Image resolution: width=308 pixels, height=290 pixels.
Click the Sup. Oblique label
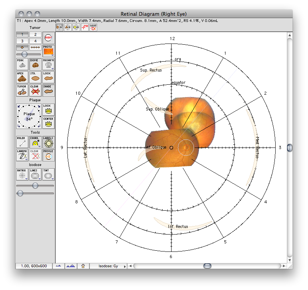click(x=157, y=109)
